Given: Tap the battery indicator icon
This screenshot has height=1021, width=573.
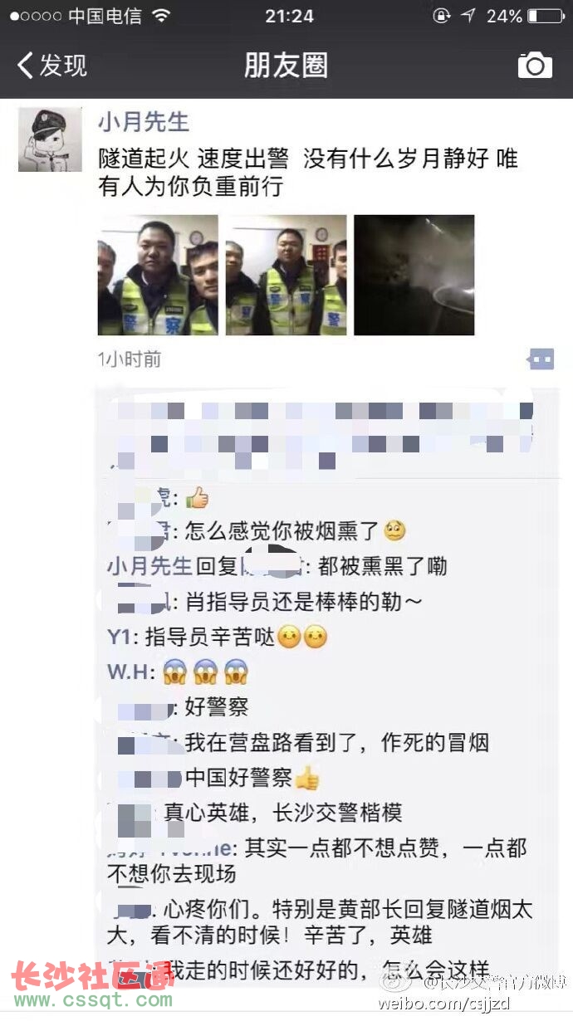Looking at the screenshot, I should point(545,16).
